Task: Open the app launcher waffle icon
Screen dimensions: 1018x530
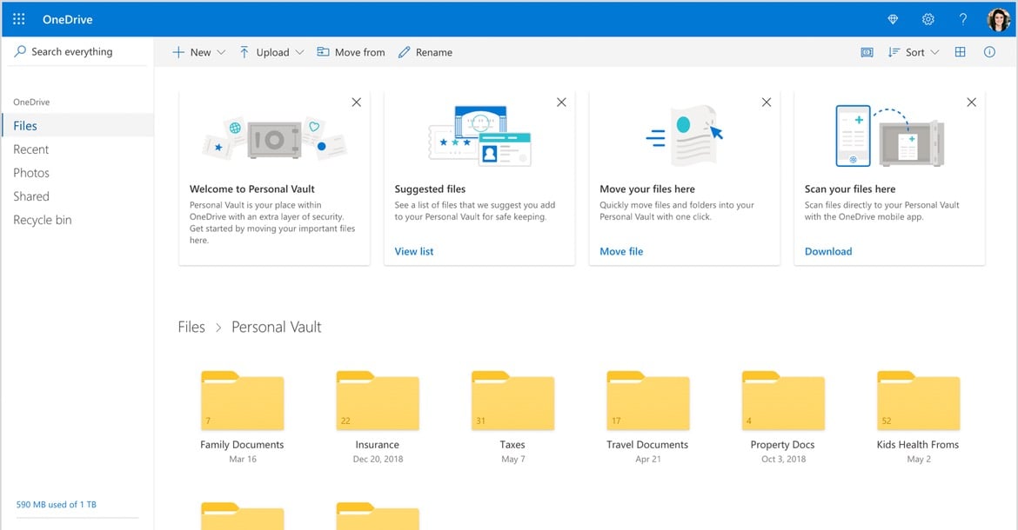Action: click(x=18, y=19)
